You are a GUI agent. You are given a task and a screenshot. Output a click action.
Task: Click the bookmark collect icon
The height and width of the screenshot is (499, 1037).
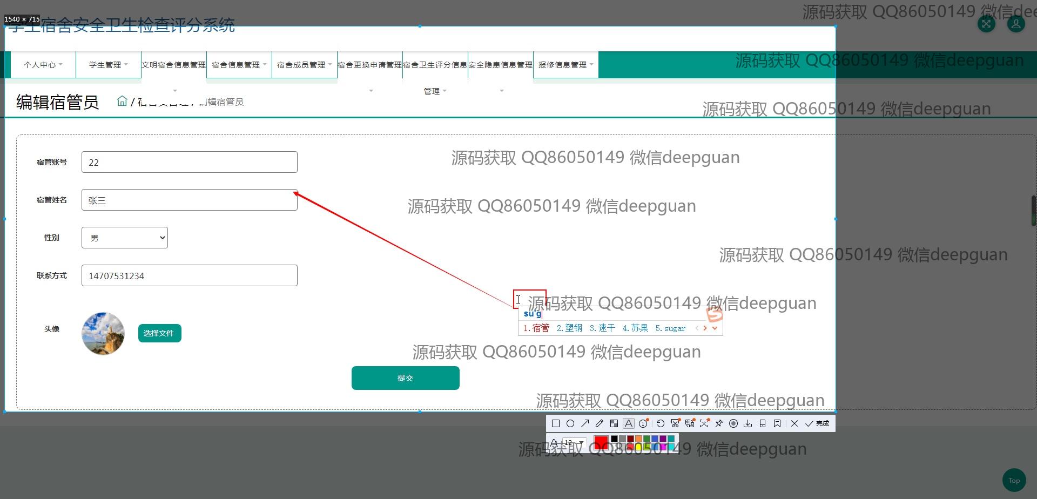point(777,423)
